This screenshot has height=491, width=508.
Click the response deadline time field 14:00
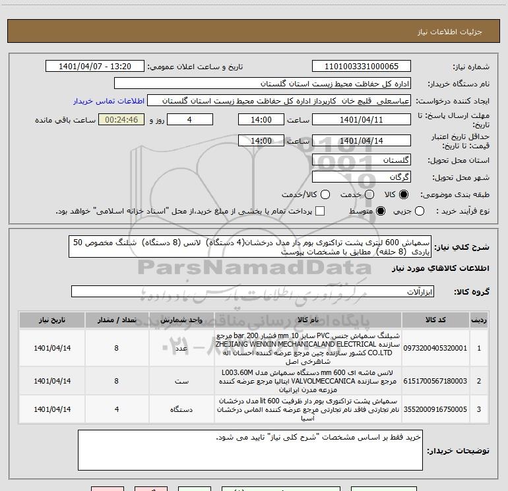tap(261, 120)
